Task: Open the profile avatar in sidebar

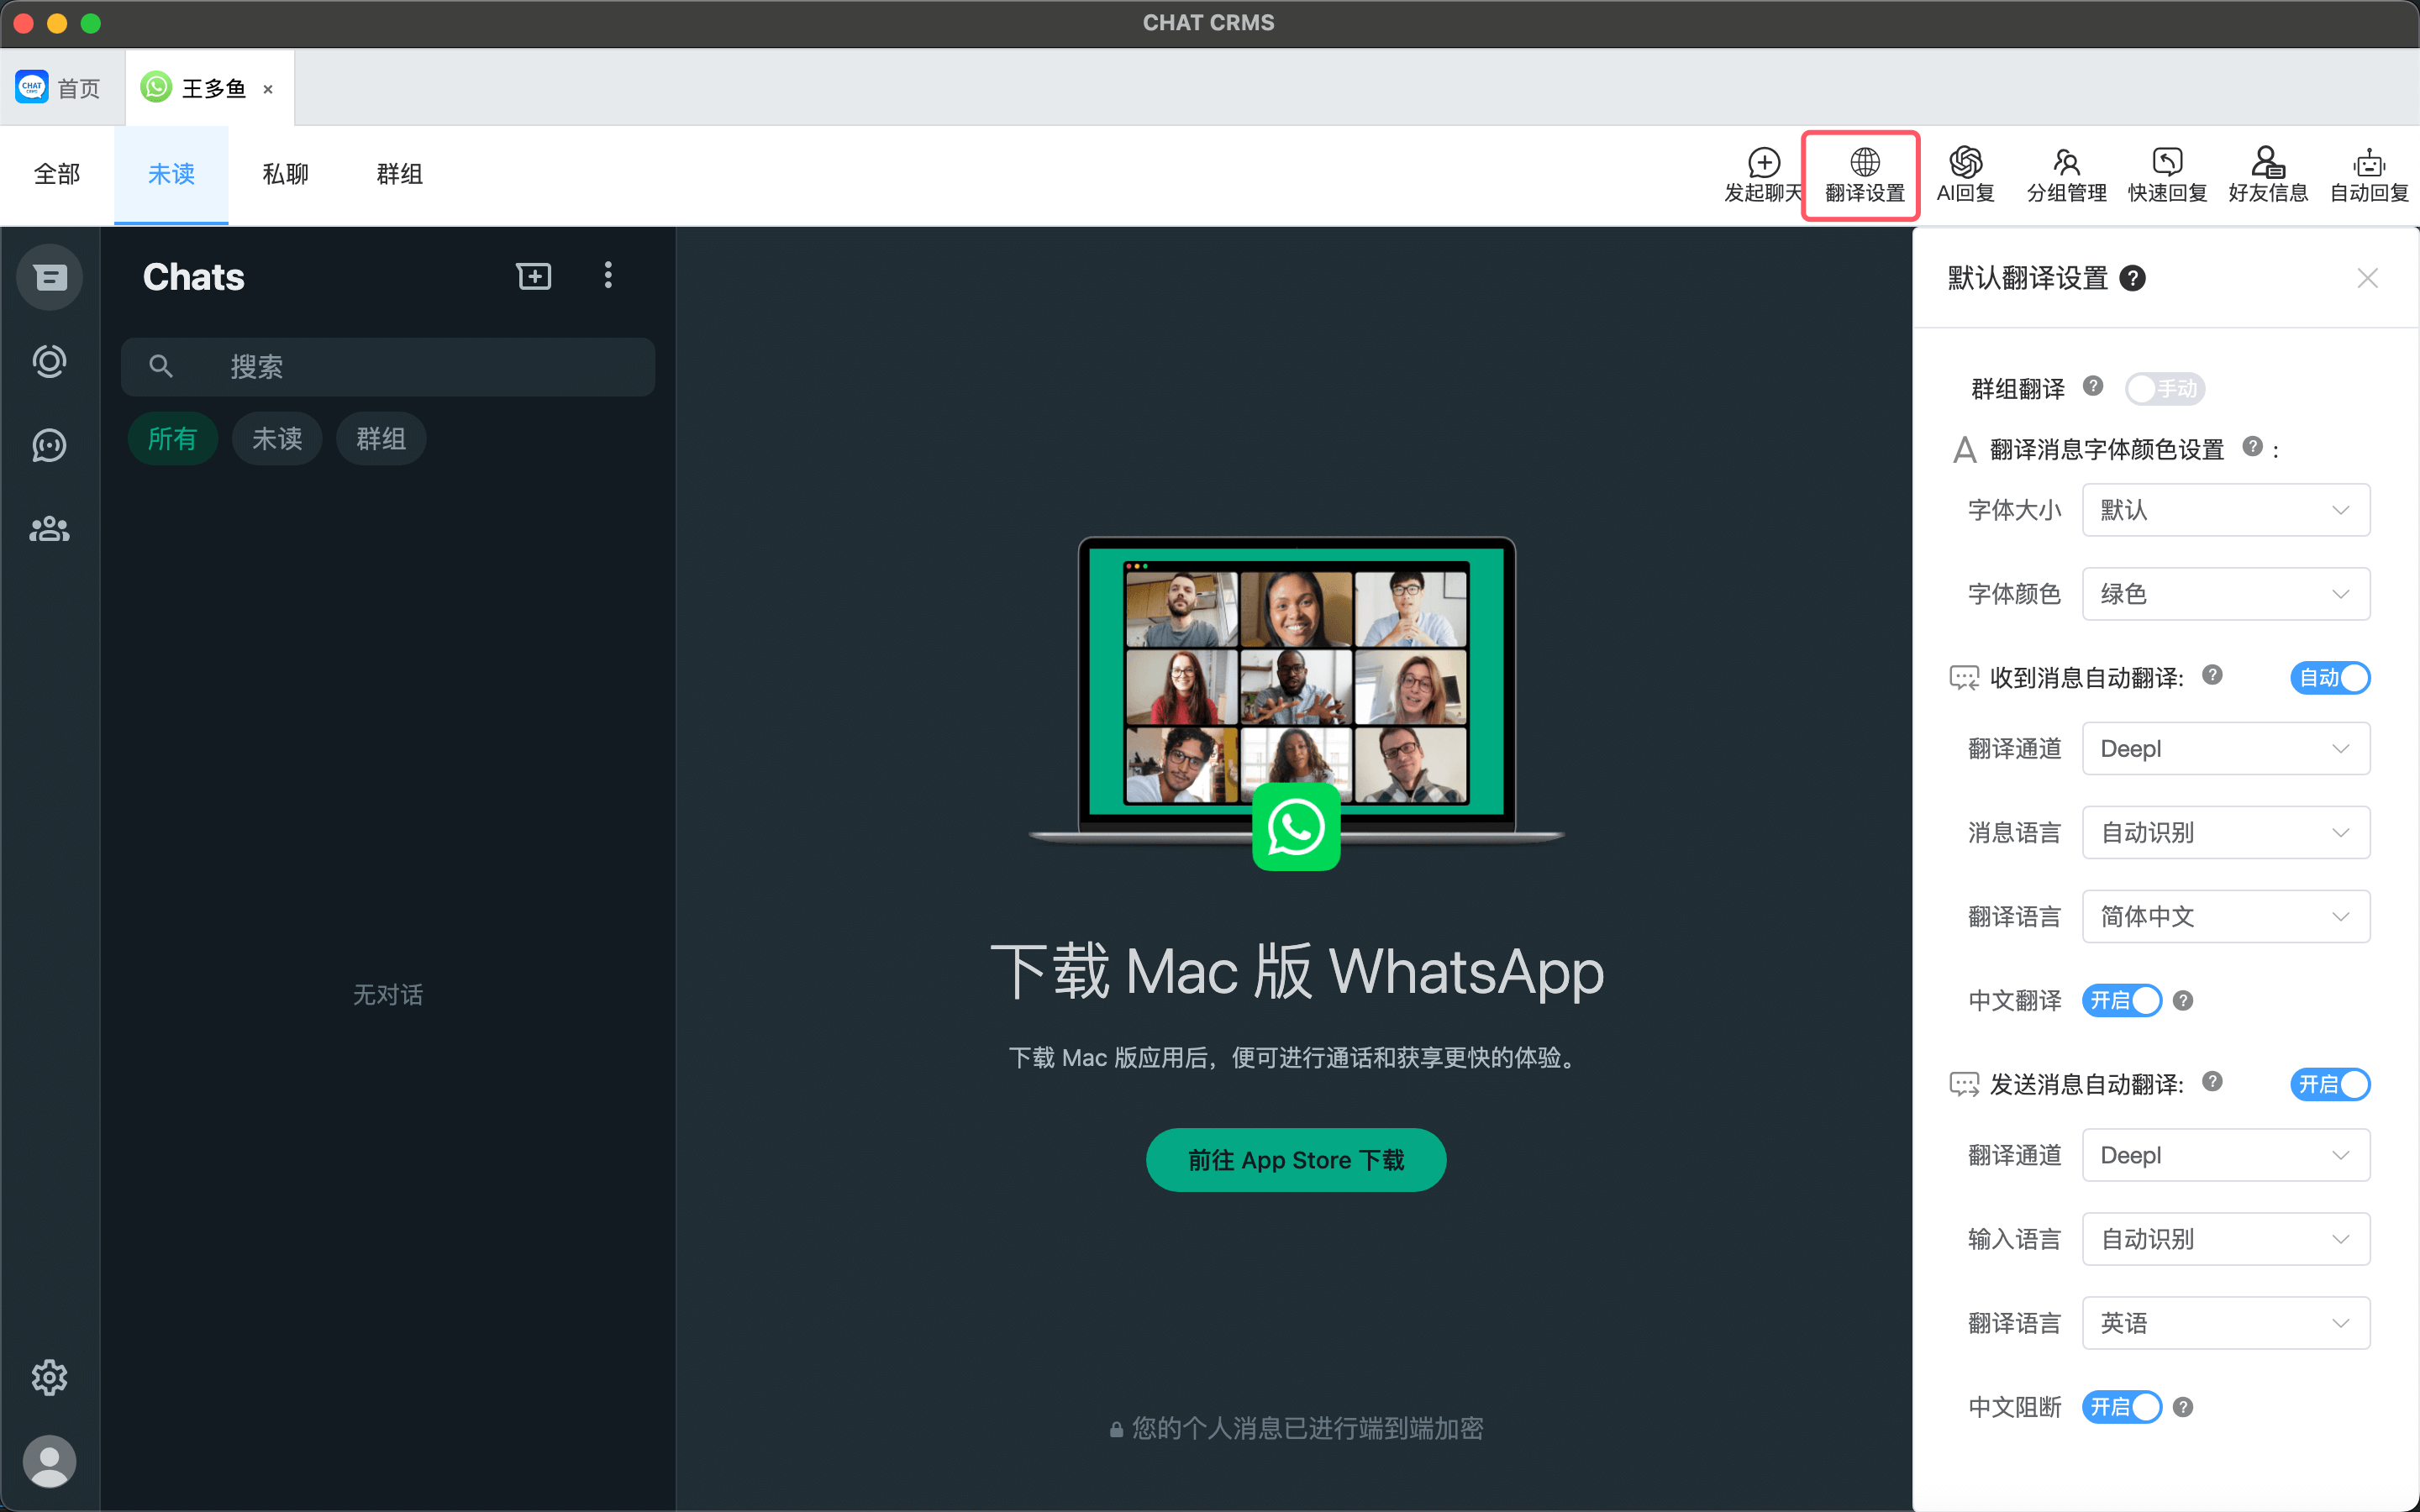Action: click(x=49, y=1461)
